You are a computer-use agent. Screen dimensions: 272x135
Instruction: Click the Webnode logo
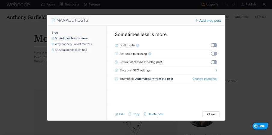pyautogui.click(x=18, y=4)
